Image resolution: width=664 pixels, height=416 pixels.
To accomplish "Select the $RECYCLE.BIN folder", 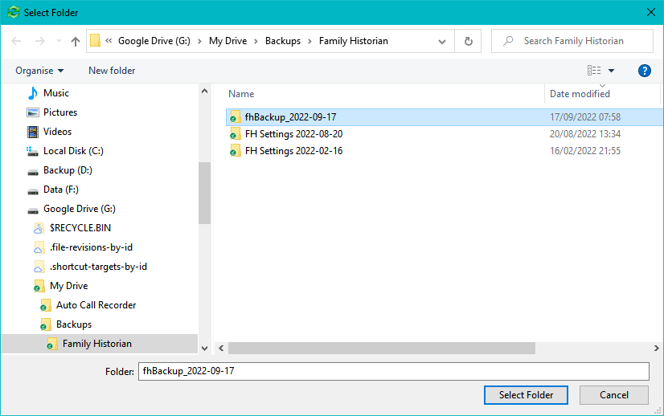I will (x=80, y=228).
